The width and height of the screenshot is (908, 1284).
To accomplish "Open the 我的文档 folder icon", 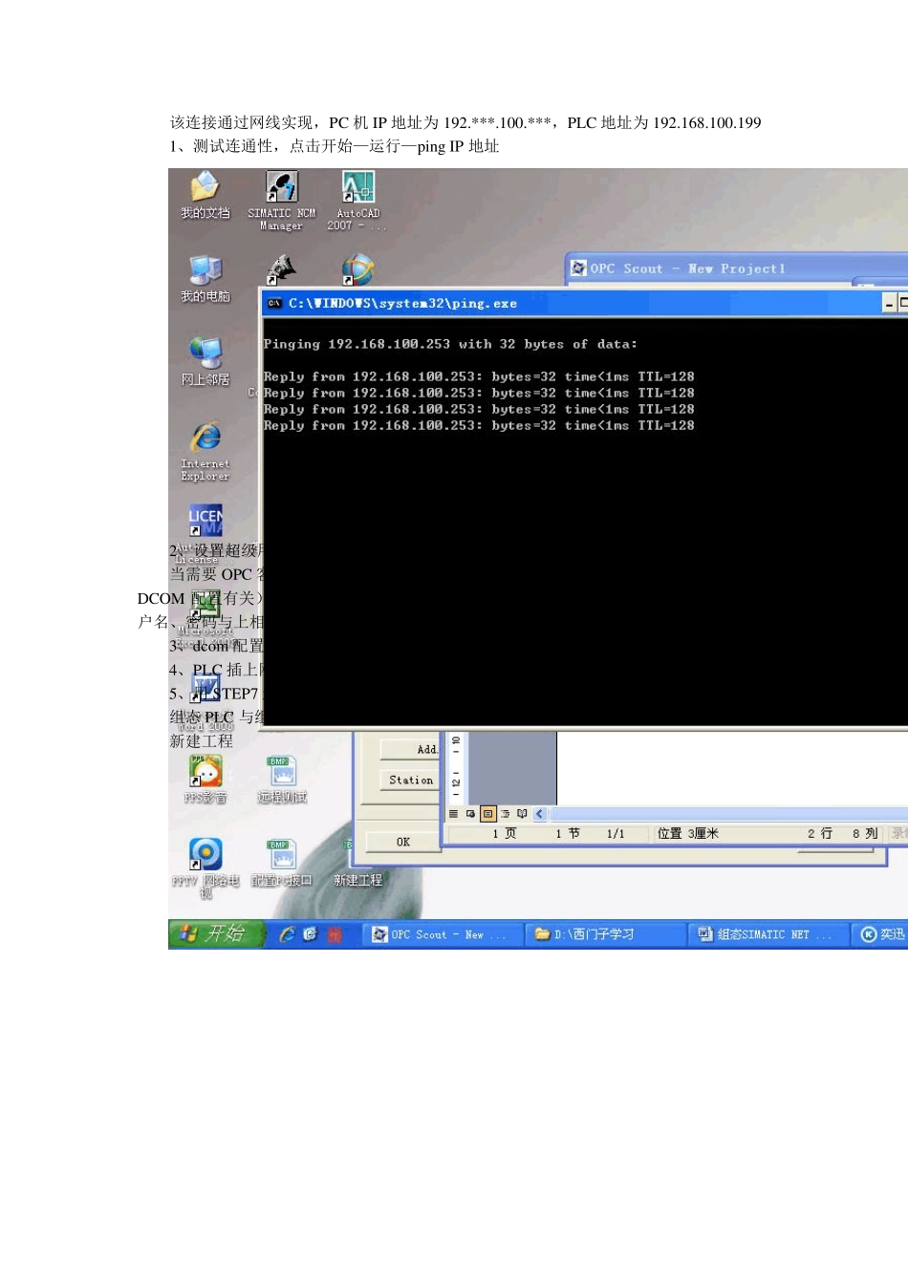I will (205, 188).
